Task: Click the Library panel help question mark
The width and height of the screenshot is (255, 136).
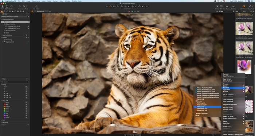Action: (x=27, y=14)
